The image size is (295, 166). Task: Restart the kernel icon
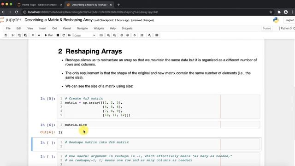coord(64,35)
